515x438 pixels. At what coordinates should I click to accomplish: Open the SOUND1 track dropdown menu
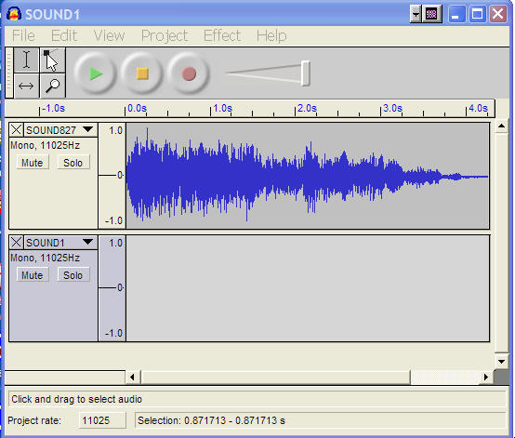point(88,242)
